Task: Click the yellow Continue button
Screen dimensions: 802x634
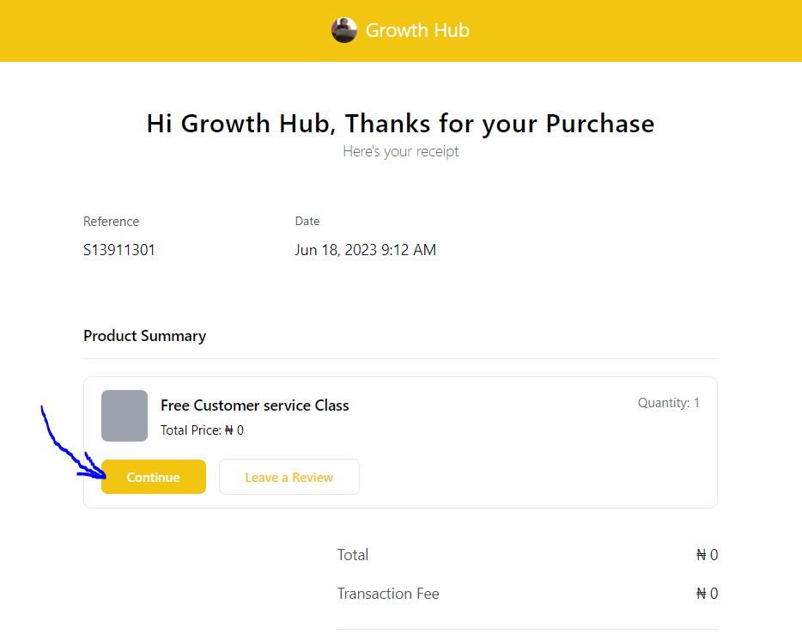Action: point(154,477)
